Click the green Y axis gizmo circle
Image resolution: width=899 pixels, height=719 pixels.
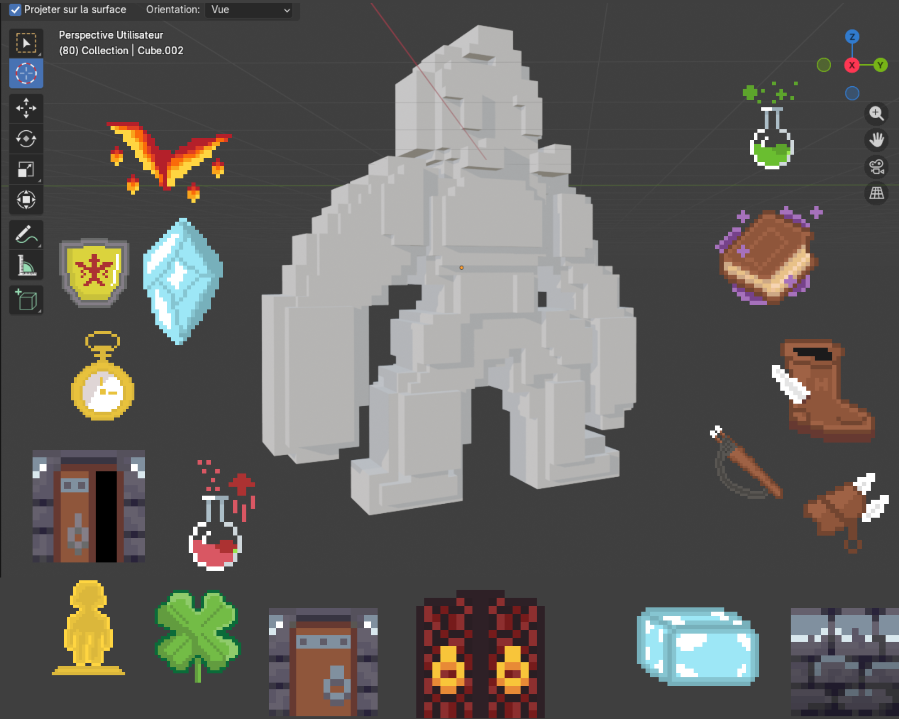(880, 65)
